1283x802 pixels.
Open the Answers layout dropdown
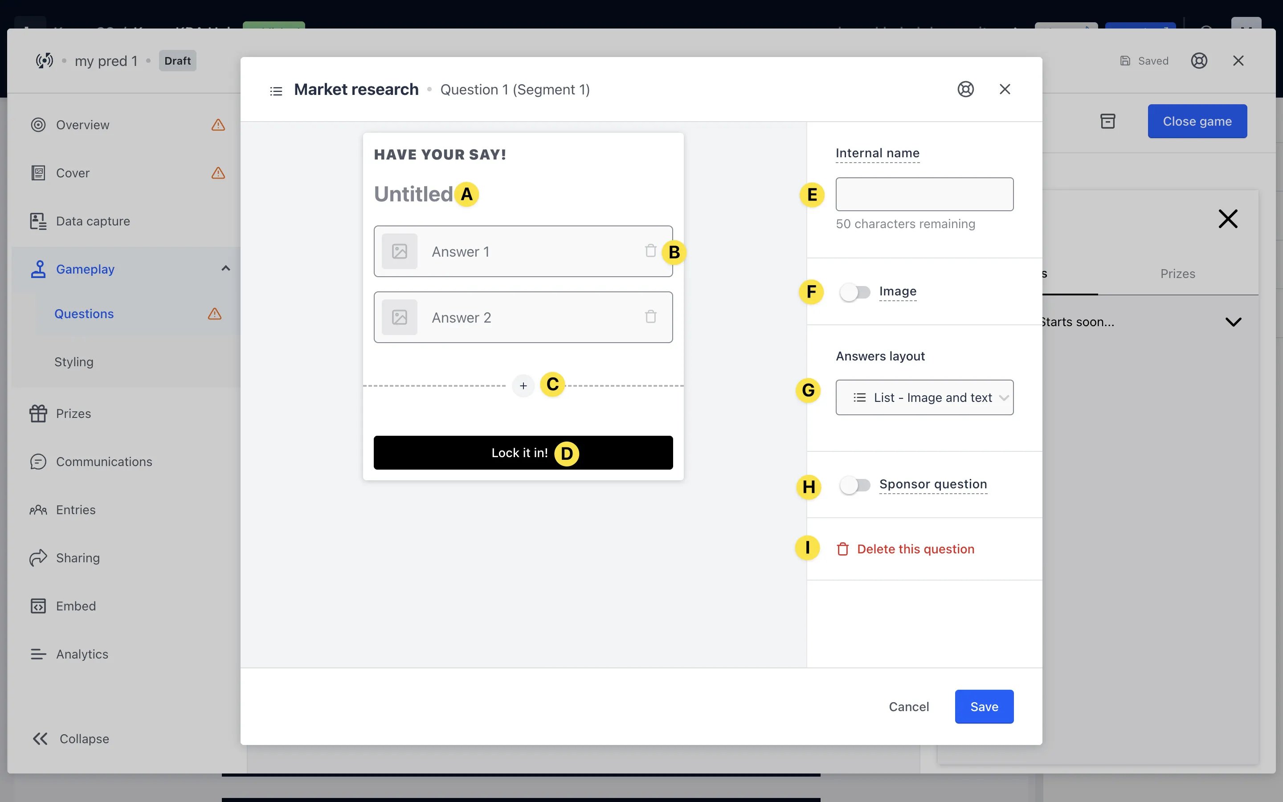[924, 397]
